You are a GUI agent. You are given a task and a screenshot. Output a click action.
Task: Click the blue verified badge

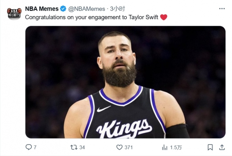(x=63, y=9)
